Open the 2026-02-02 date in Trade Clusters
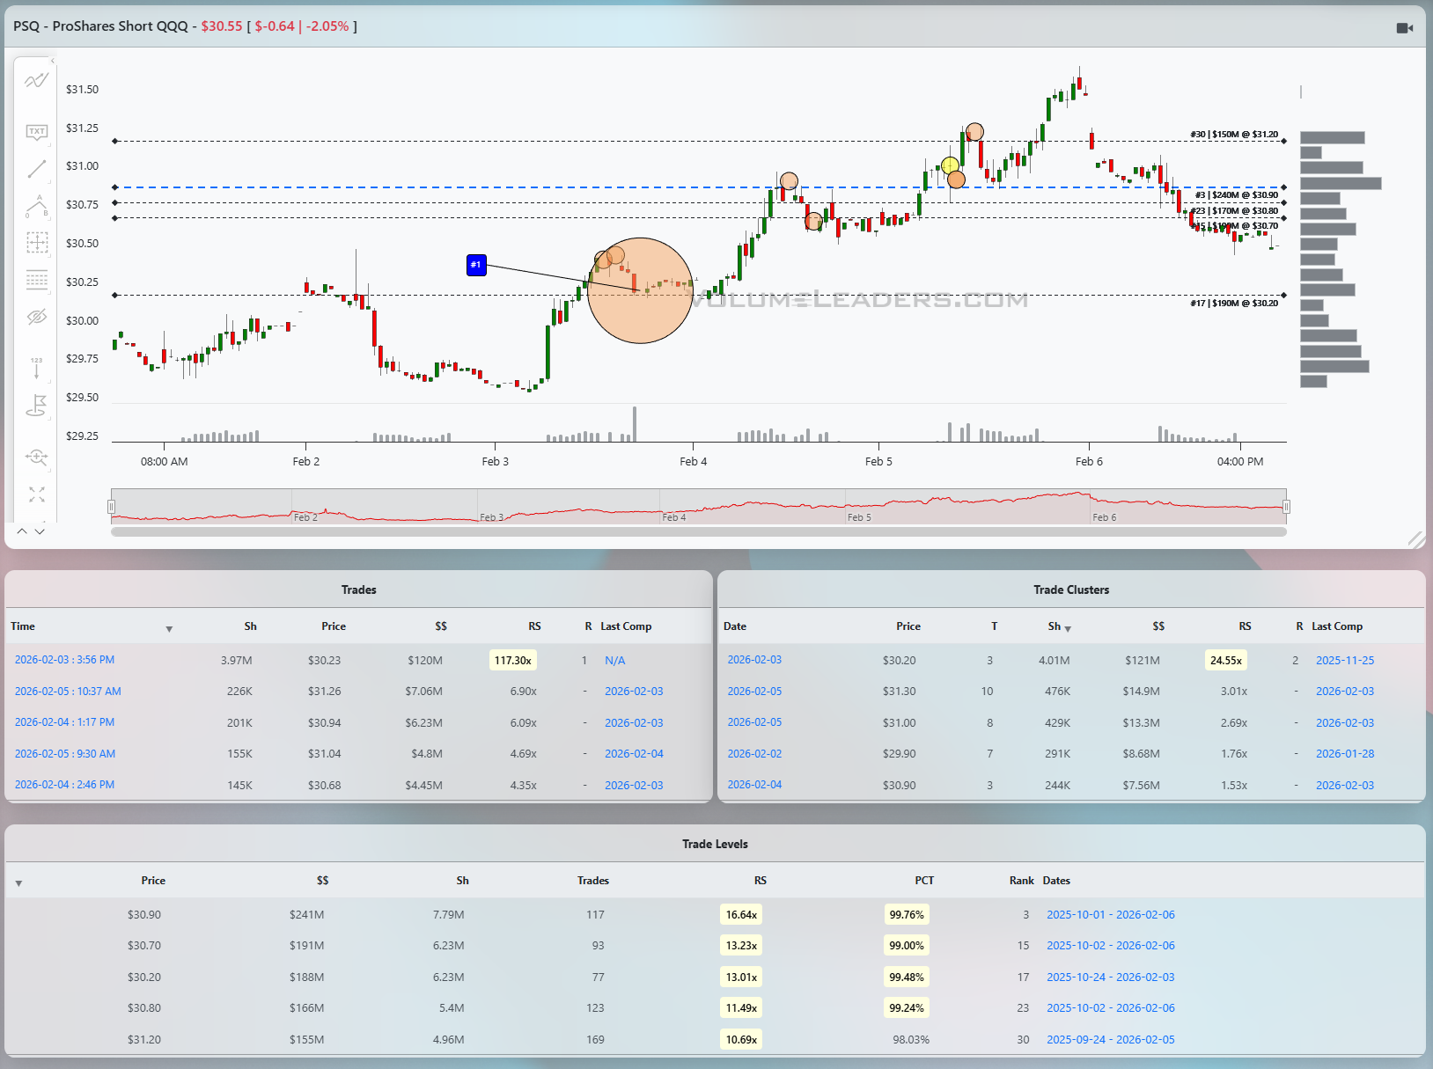The height and width of the screenshot is (1069, 1433). (754, 754)
